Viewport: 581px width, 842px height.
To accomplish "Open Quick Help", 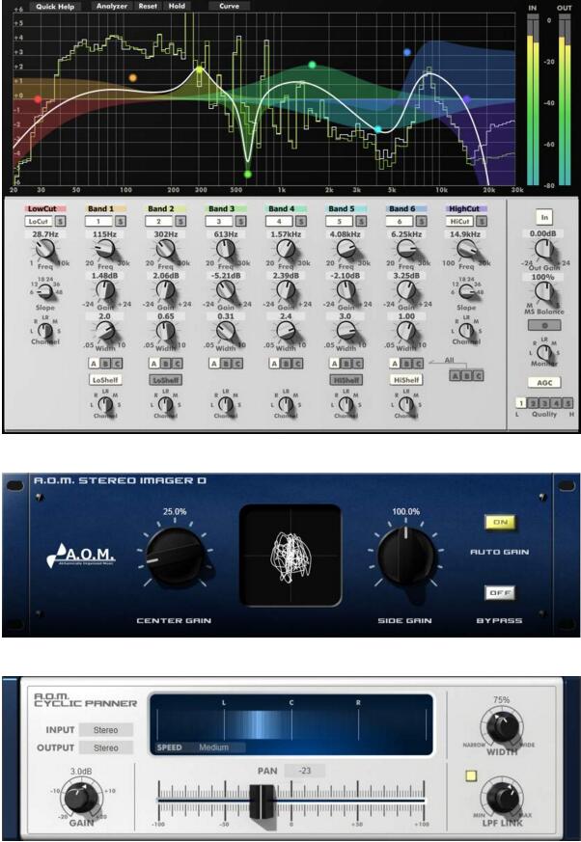I will point(55,7).
